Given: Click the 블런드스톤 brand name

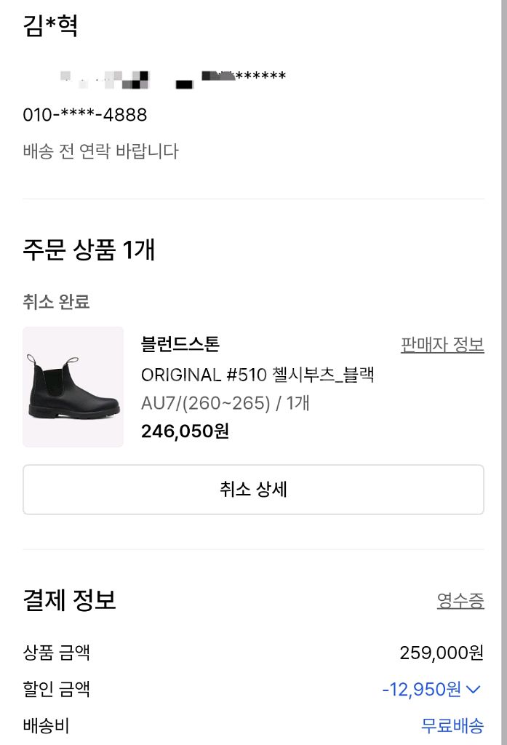Looking at the screenshot, I should pyautogui.click(x=180, y=344).
